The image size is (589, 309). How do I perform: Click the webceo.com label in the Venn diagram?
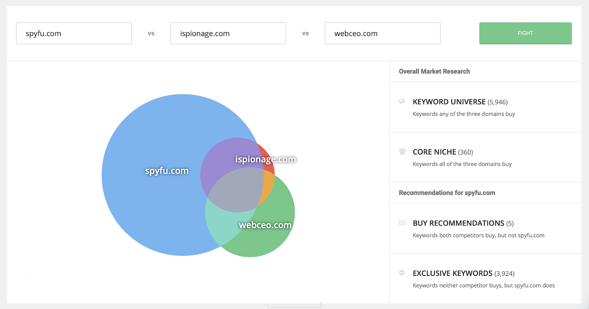[x=265, y=225]
